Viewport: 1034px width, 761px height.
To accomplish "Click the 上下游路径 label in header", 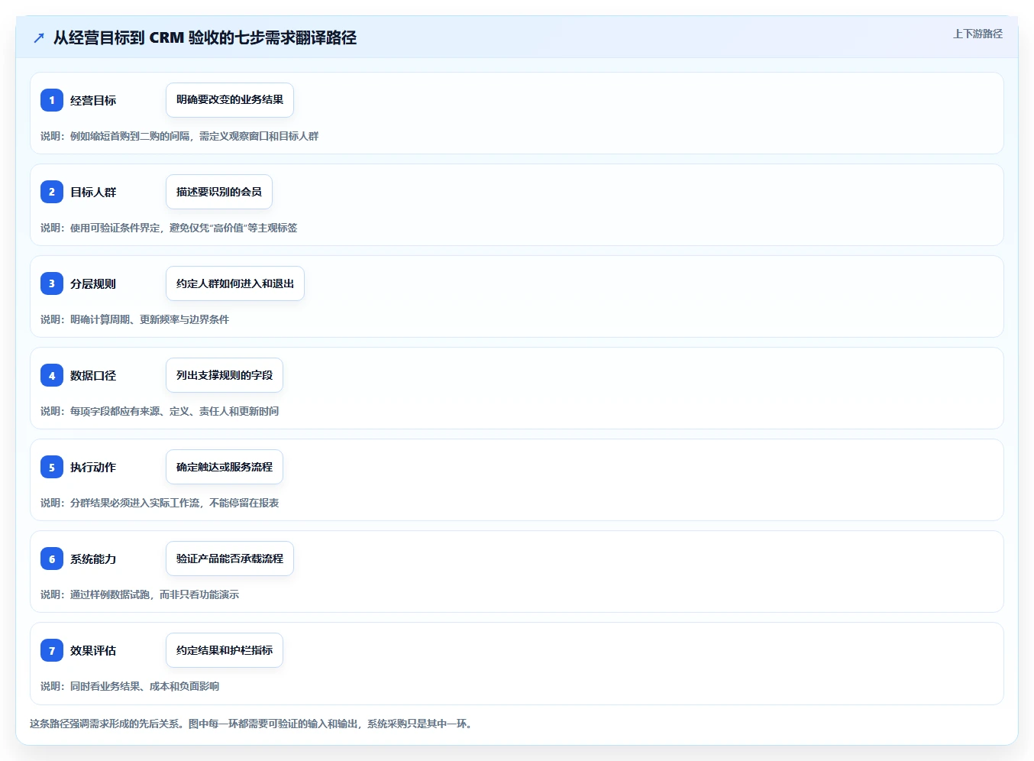I will tap(977, 34).
